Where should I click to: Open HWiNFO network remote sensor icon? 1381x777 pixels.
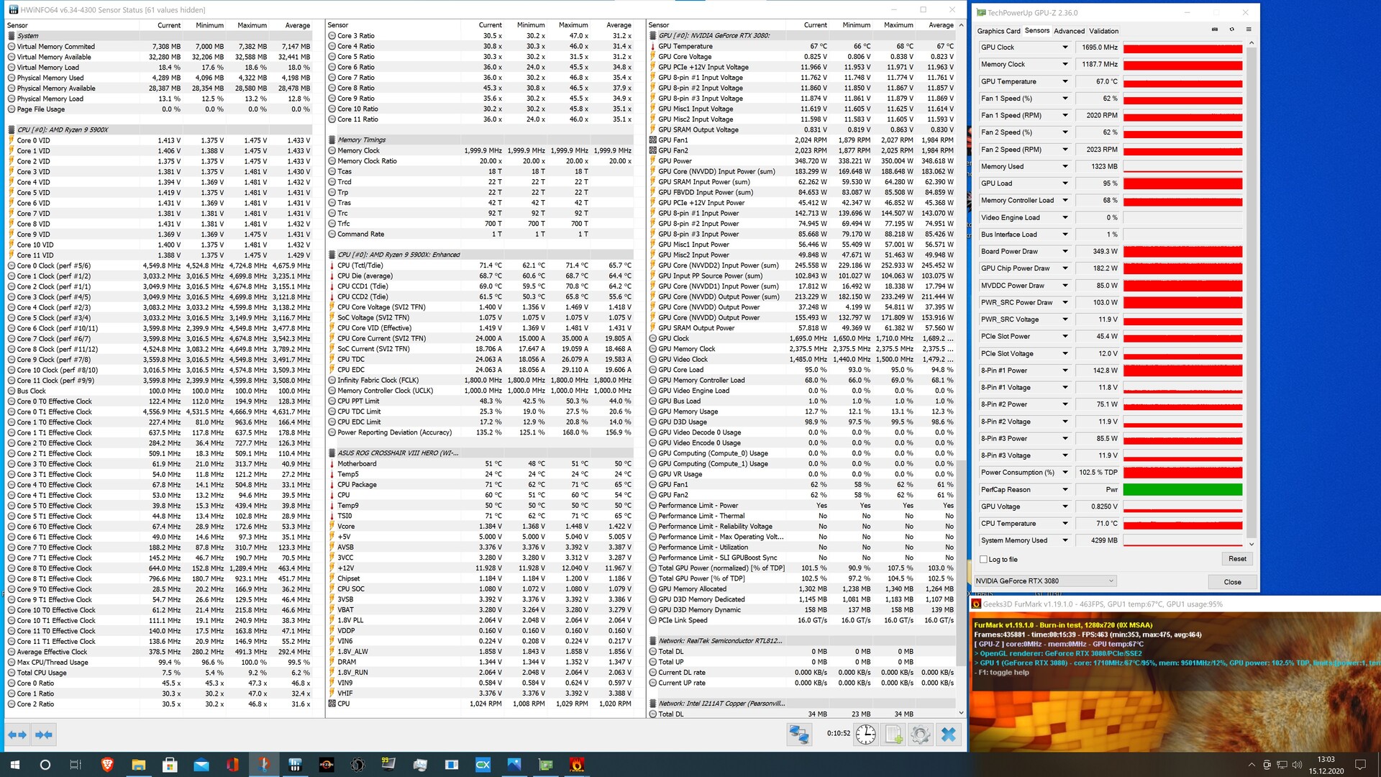[799, 734]
